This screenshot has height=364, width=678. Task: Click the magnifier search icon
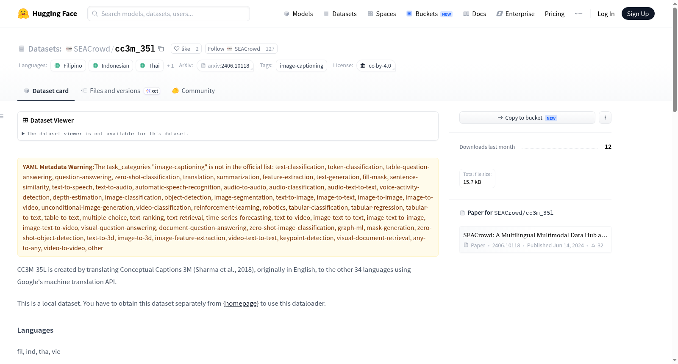click(x=95, y=14)
